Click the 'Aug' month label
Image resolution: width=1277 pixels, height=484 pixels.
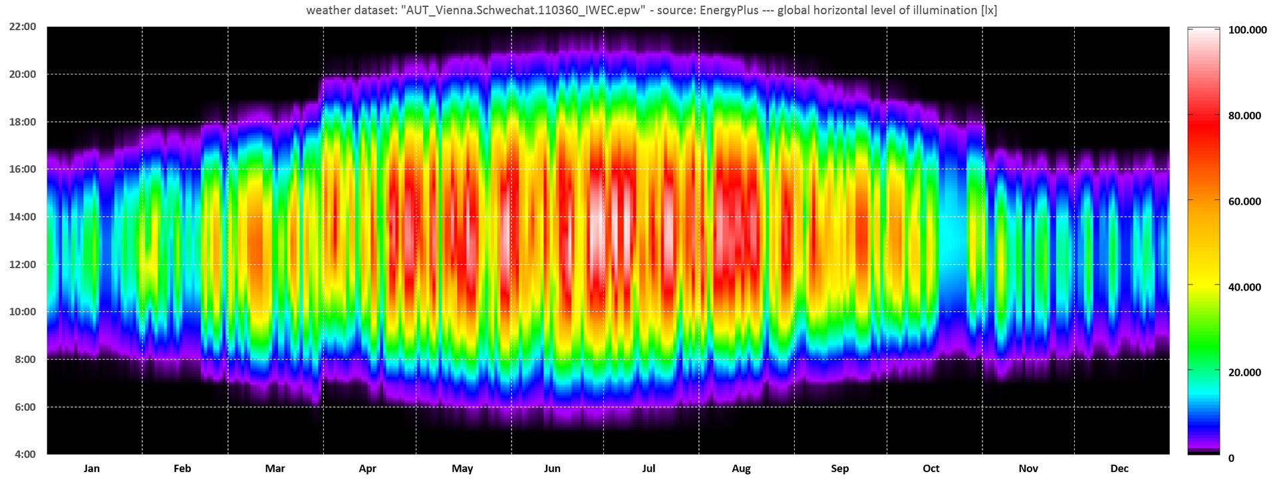[741, 469]
